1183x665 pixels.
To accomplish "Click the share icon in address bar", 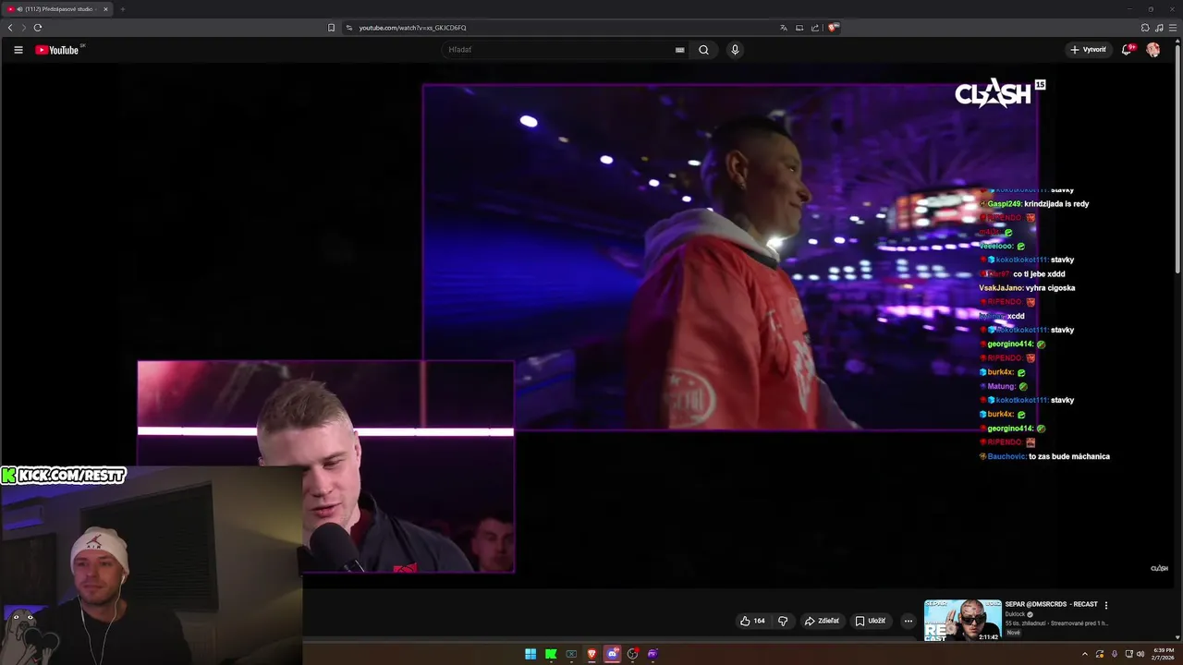I will click(x=815, y=28).
